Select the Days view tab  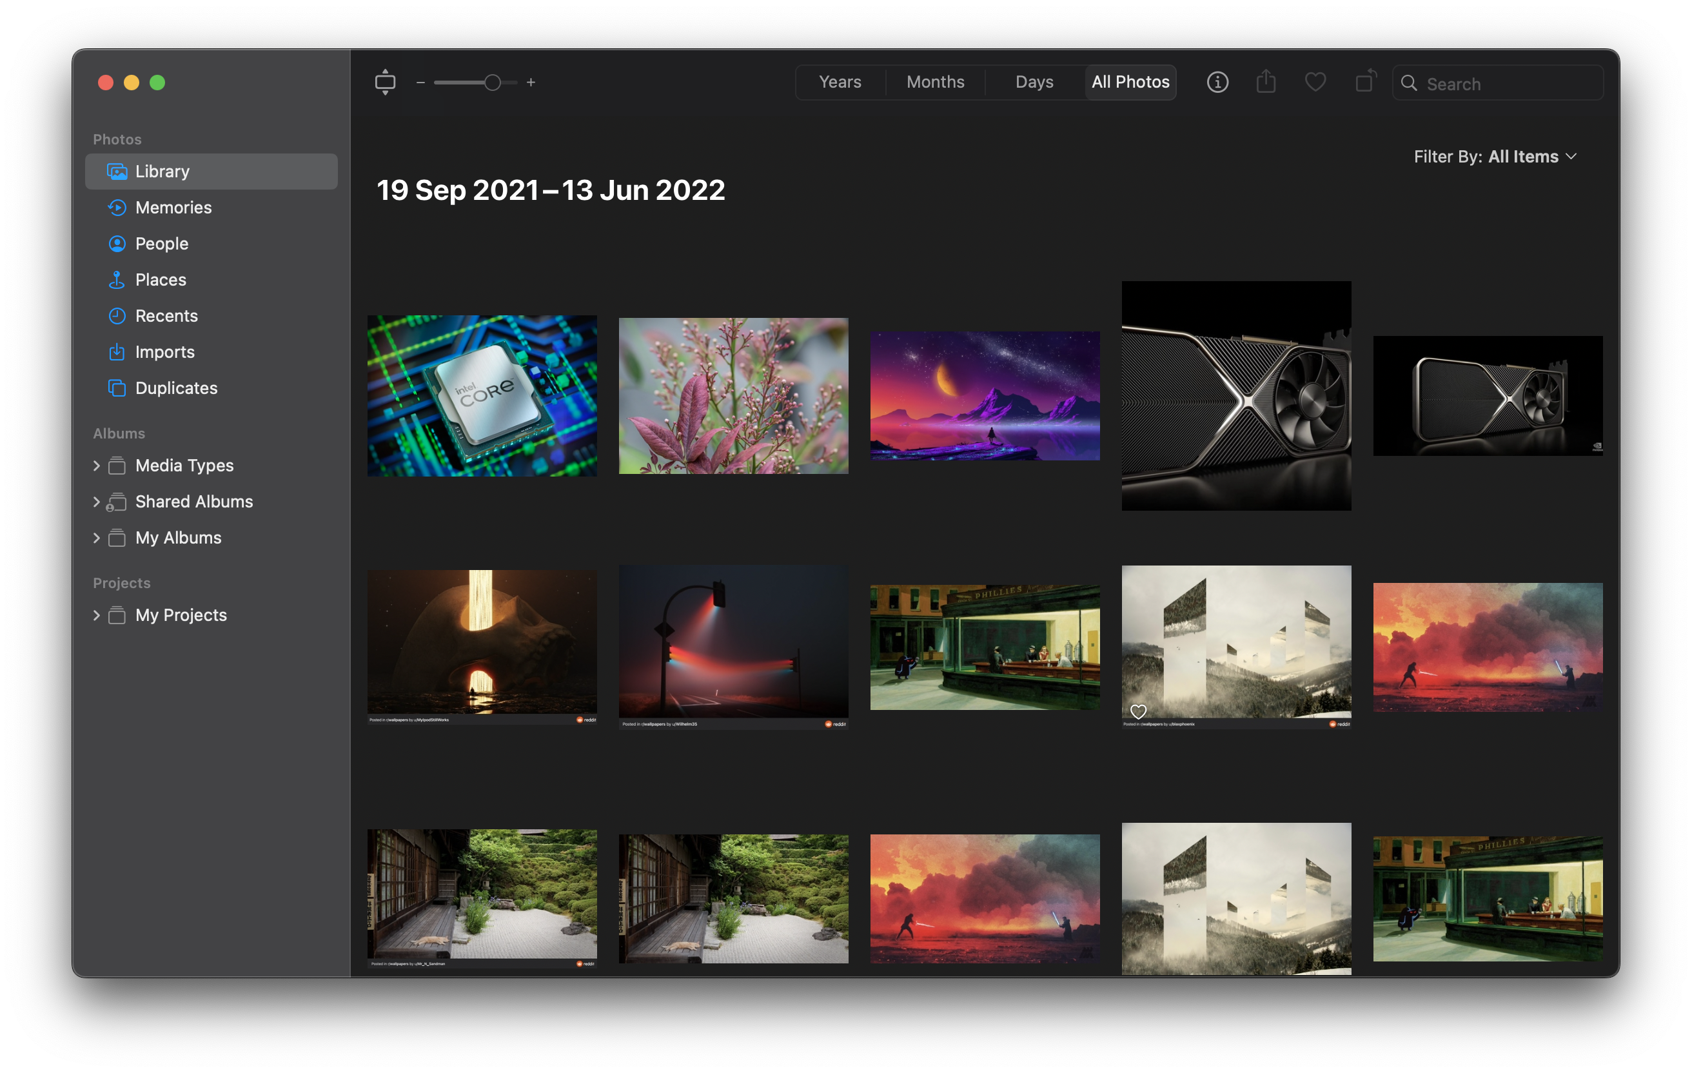click(1034, 82)
